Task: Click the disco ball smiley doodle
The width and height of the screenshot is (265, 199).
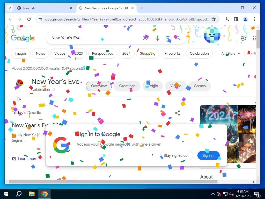Action: click(x=212, y=35)
